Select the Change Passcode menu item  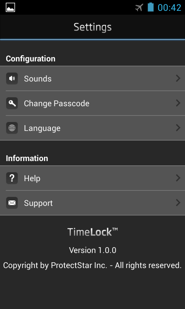tap(92, 103)
